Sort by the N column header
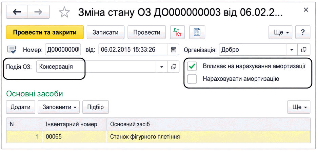The image size is (317, 151). [x=24, y=124]
